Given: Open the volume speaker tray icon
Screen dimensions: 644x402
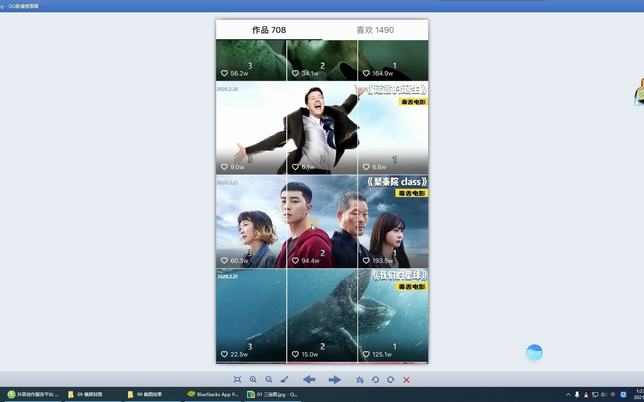Looking at the screenshot, I should tap(604, 395).
